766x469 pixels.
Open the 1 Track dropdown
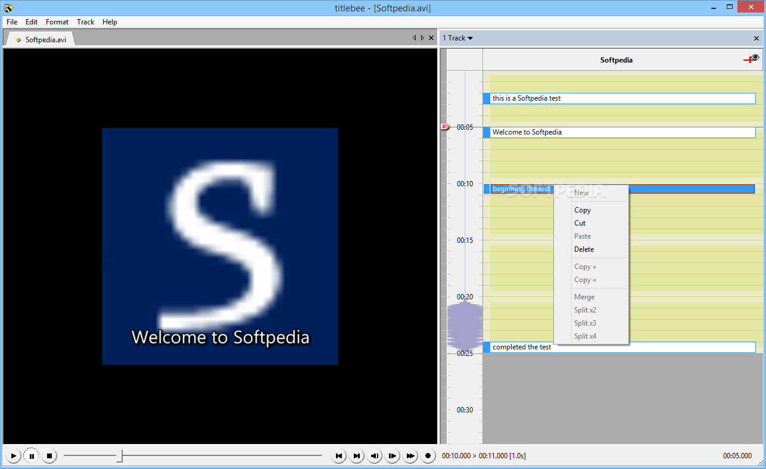click(x=457, y=38)
